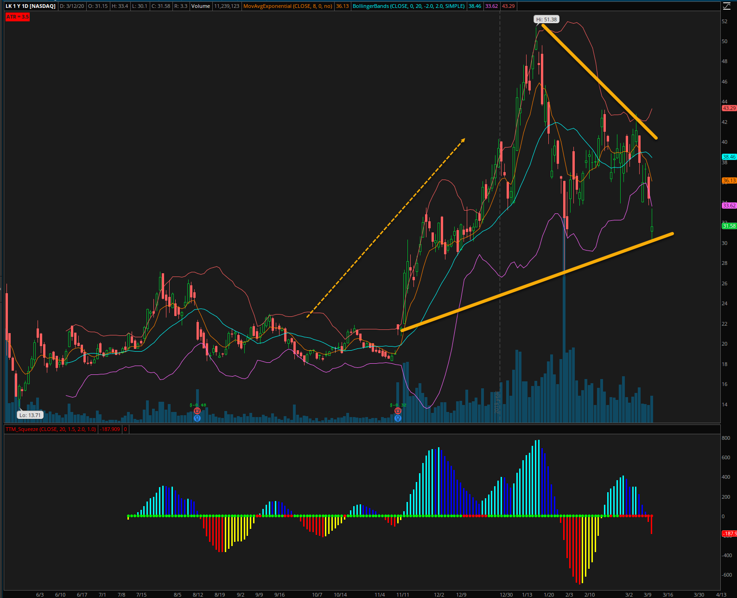Click the red ATR = 3.5 label

coord(18,17)
